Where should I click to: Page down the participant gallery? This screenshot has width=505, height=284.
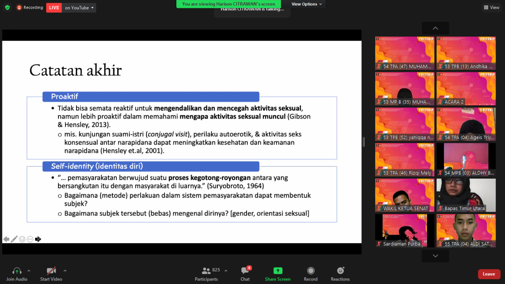[x=435, y=256]
